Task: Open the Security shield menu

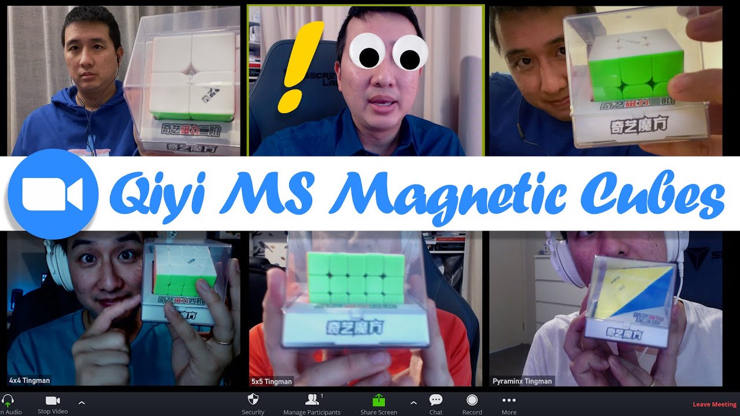Action: coord(253,404)
